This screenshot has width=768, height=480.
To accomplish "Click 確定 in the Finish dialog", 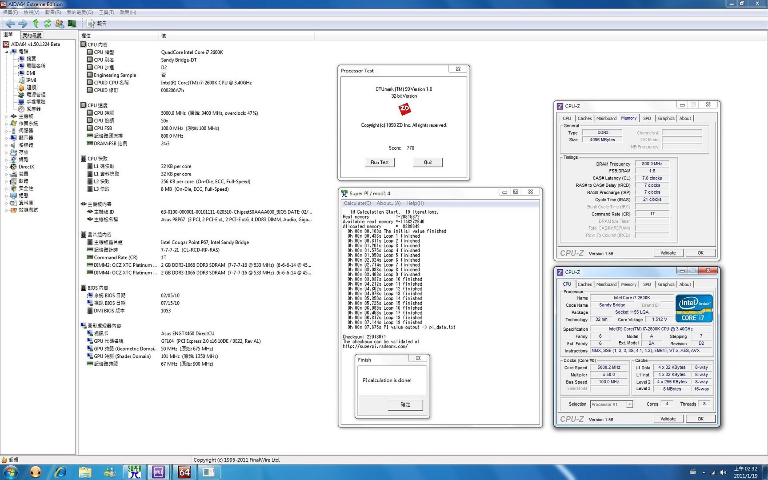I will [405, 405].
